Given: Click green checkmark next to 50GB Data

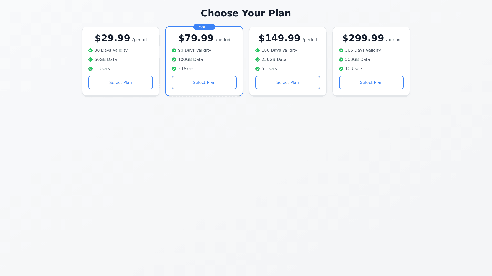Looking at the screenshot, I should (x=90, y=60).
